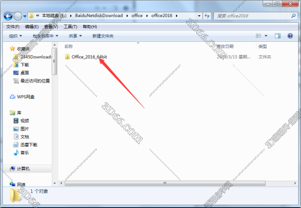
Task: Open the 工具(T) menu
Action: [71, 27]
